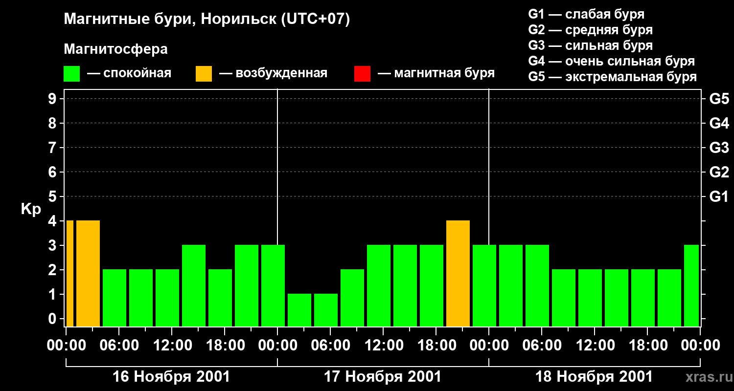The height and width of the screenshot is (391, 734).
Task: Select the 'G5 — экстремальная буря' legend line
Action: point(613,77)
